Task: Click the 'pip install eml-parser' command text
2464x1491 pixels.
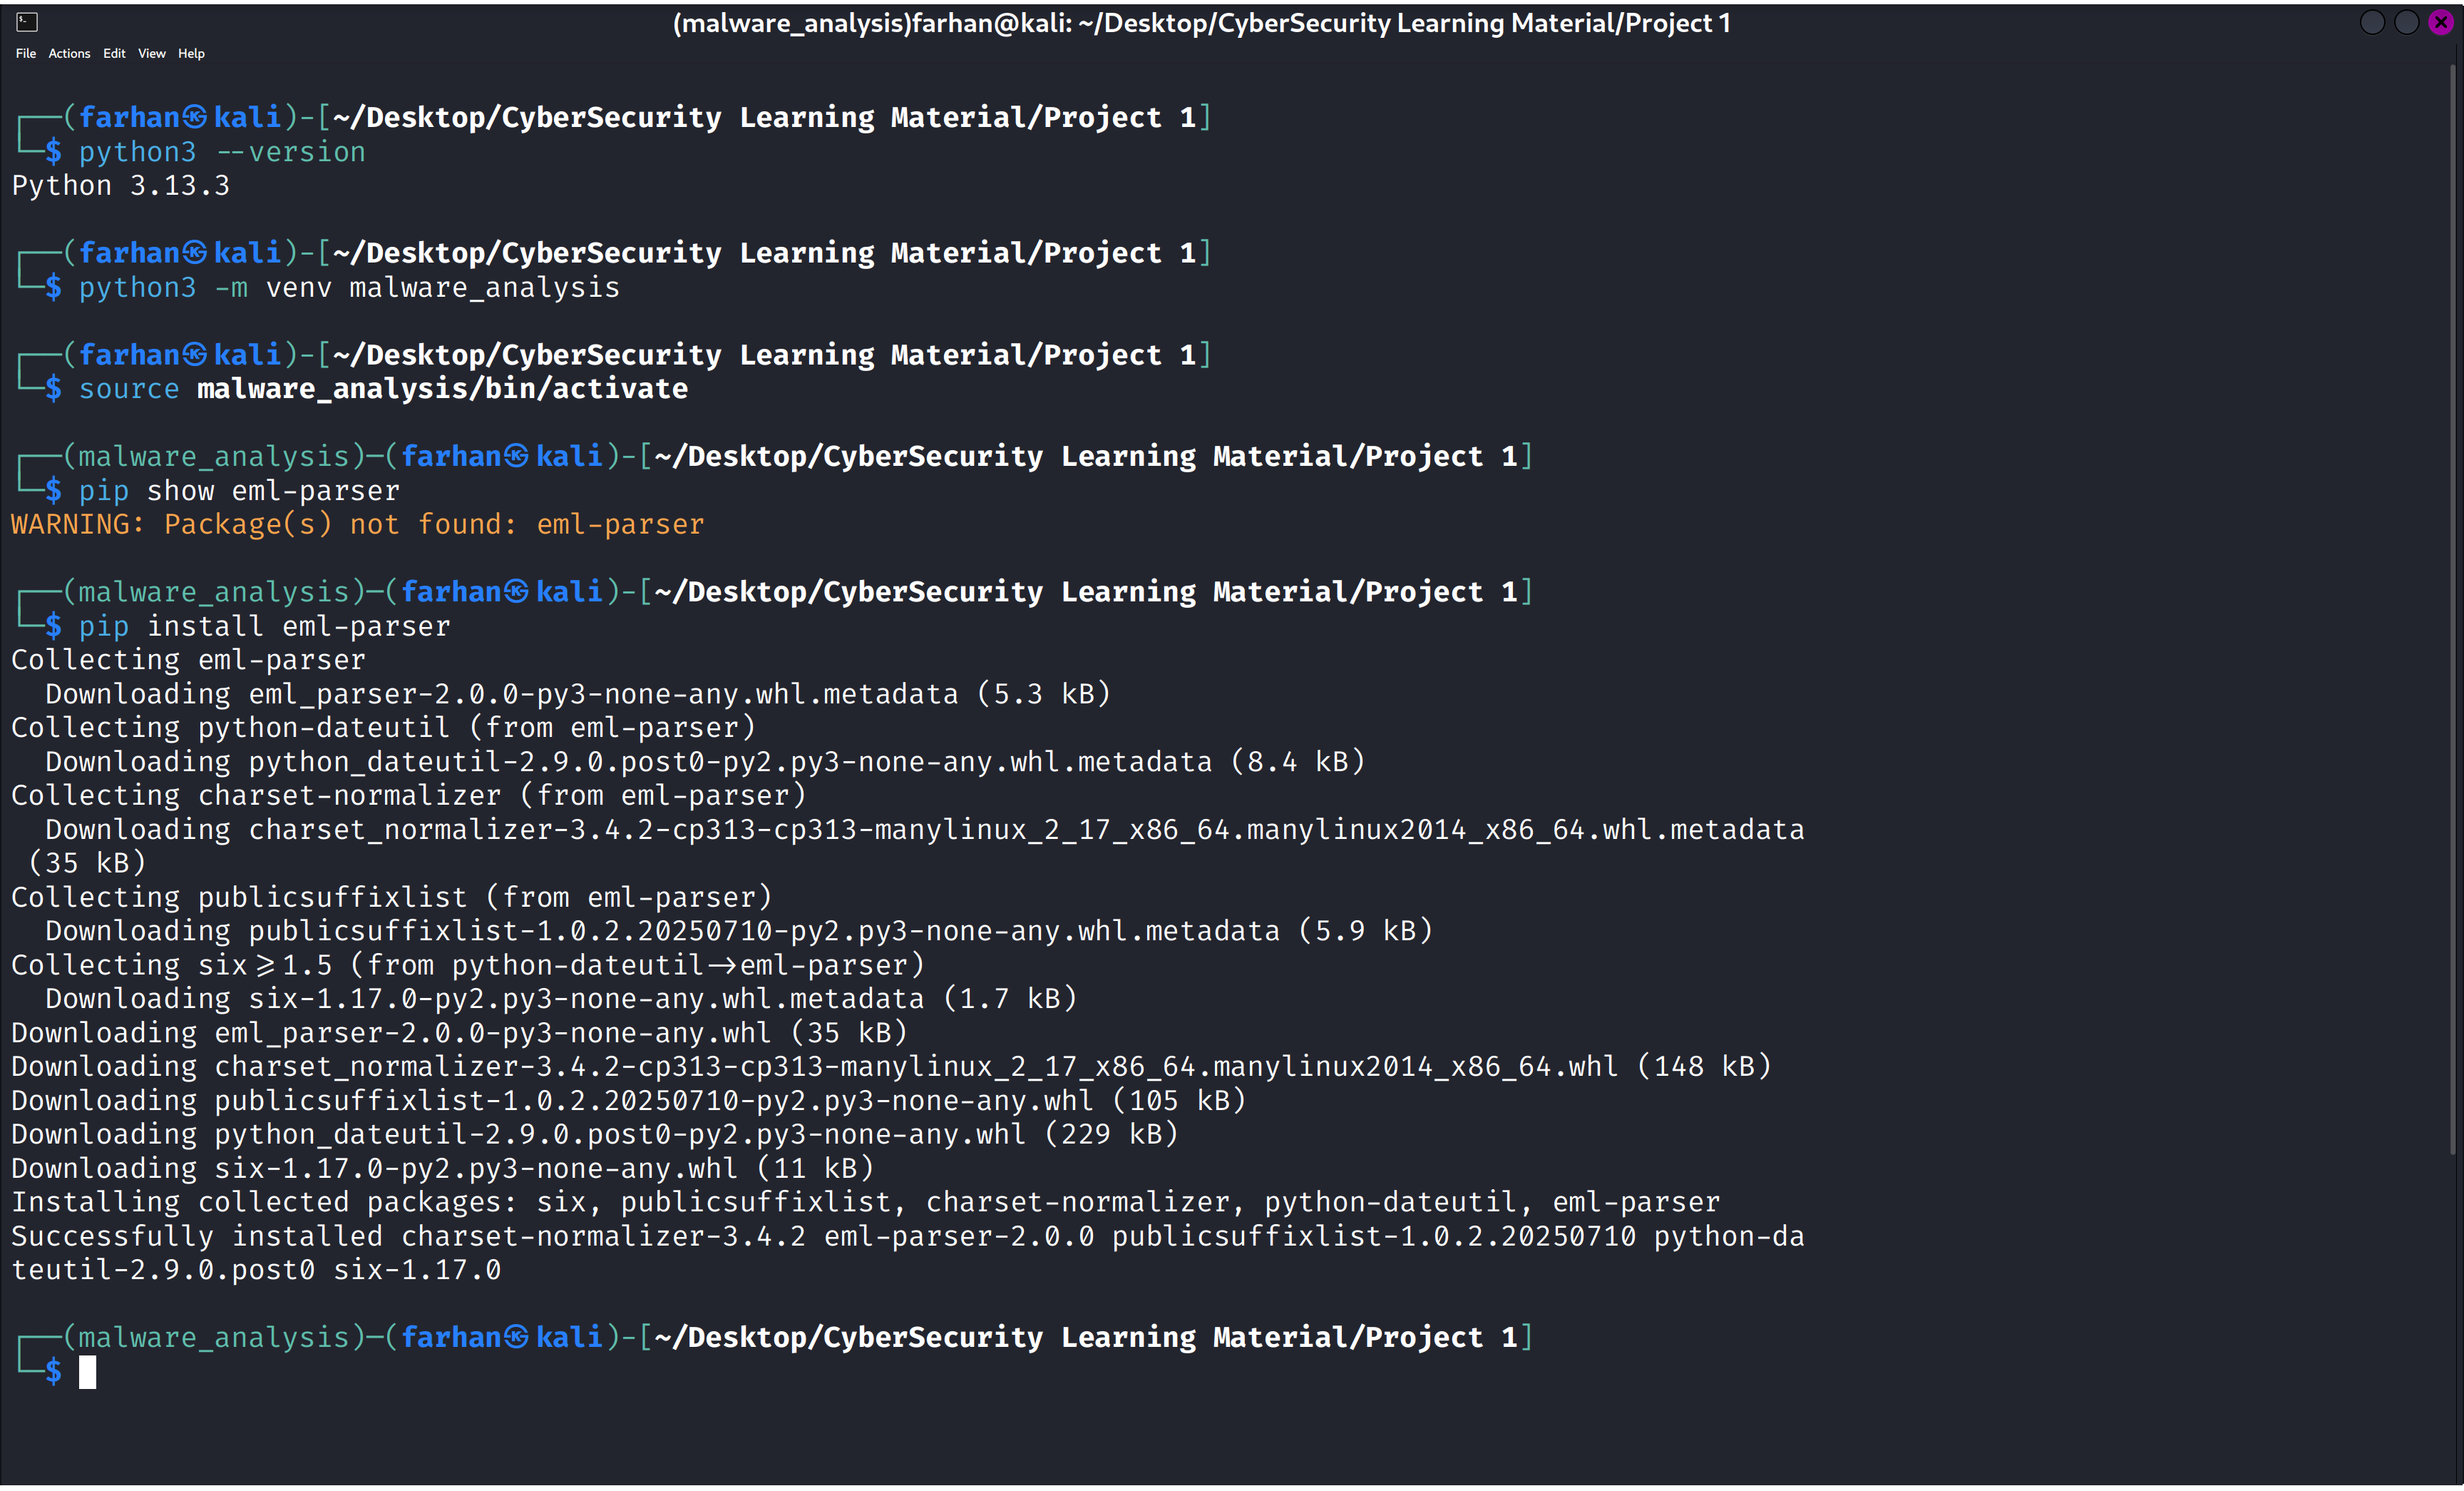Action: (265, 626)
